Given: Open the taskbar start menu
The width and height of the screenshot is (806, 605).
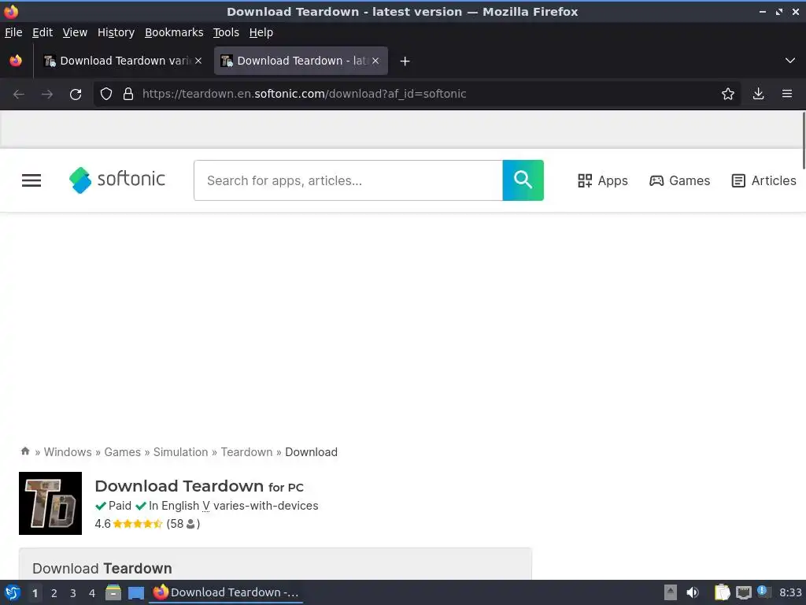Looking at the screenshot, I should click(x=13, y=592).
